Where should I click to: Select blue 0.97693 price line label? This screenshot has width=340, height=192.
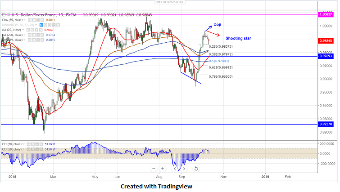(x=326, y=56)
